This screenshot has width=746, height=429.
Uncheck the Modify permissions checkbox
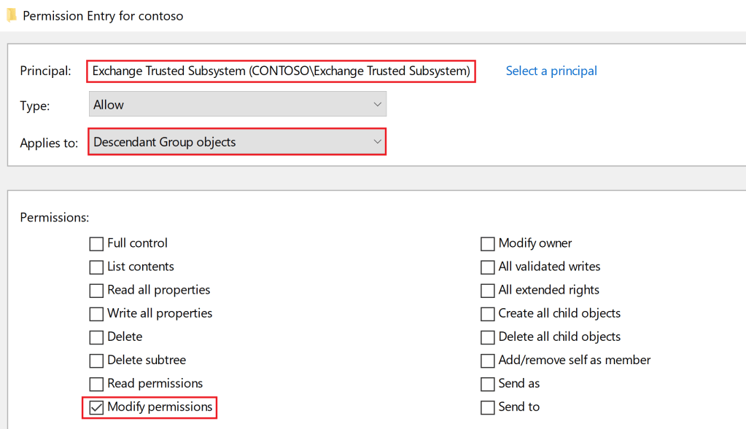click(96, 407)
